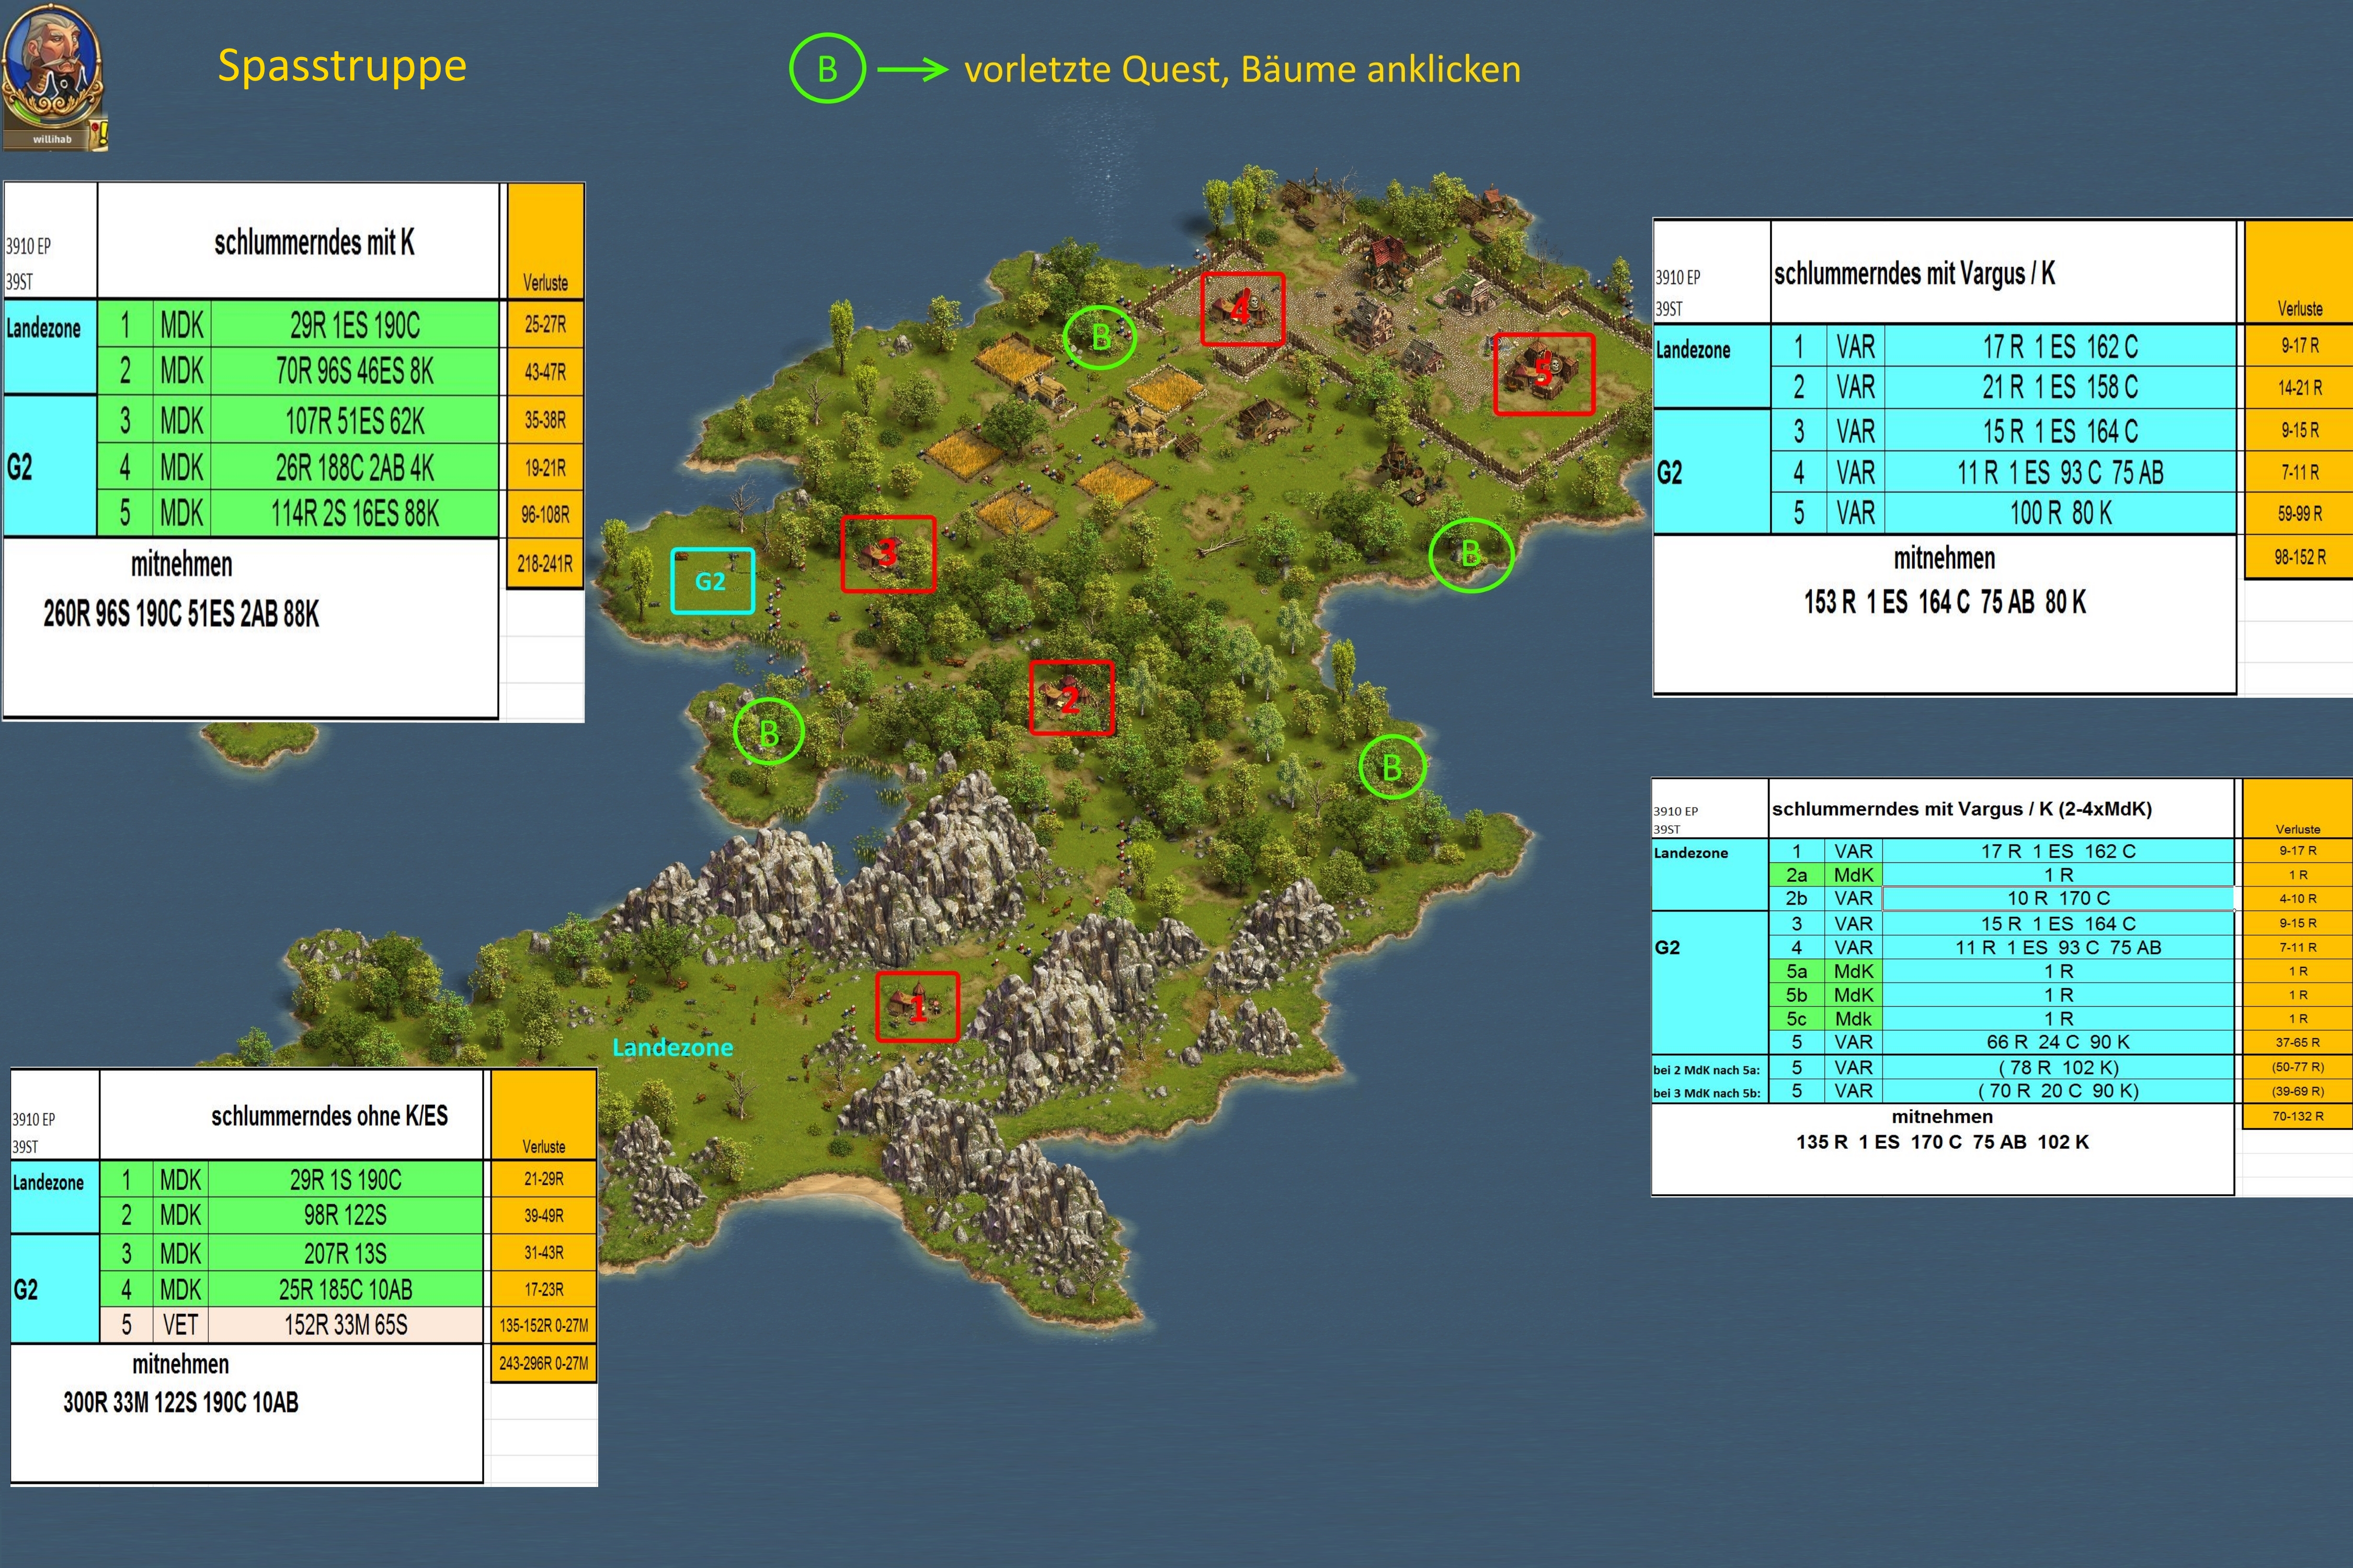2353x1568 pixels.
Task: Click red camp marker number 2
Action: [x=1070, y=697]
